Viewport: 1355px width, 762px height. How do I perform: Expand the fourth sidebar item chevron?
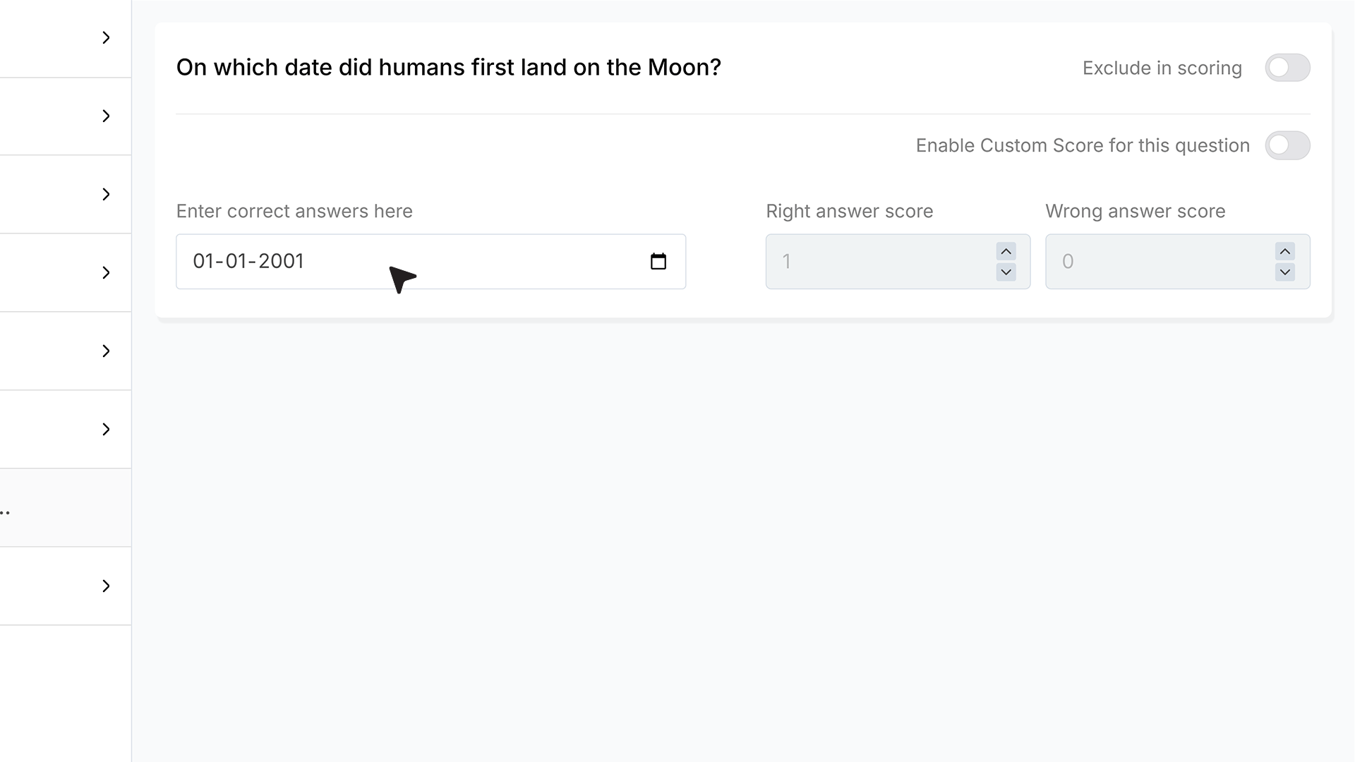click(106, 272)
